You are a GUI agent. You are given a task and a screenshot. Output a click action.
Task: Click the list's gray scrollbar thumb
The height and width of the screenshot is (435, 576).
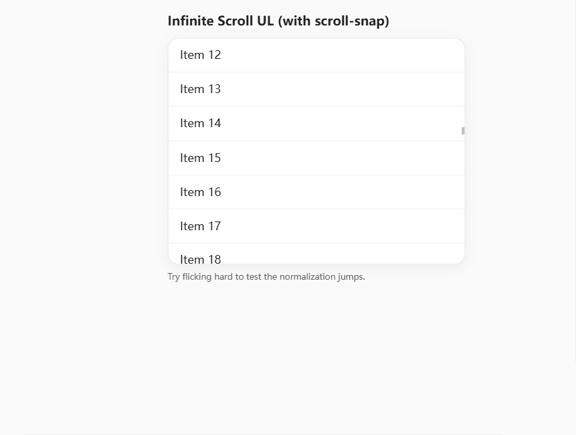(x=463, y=131)
